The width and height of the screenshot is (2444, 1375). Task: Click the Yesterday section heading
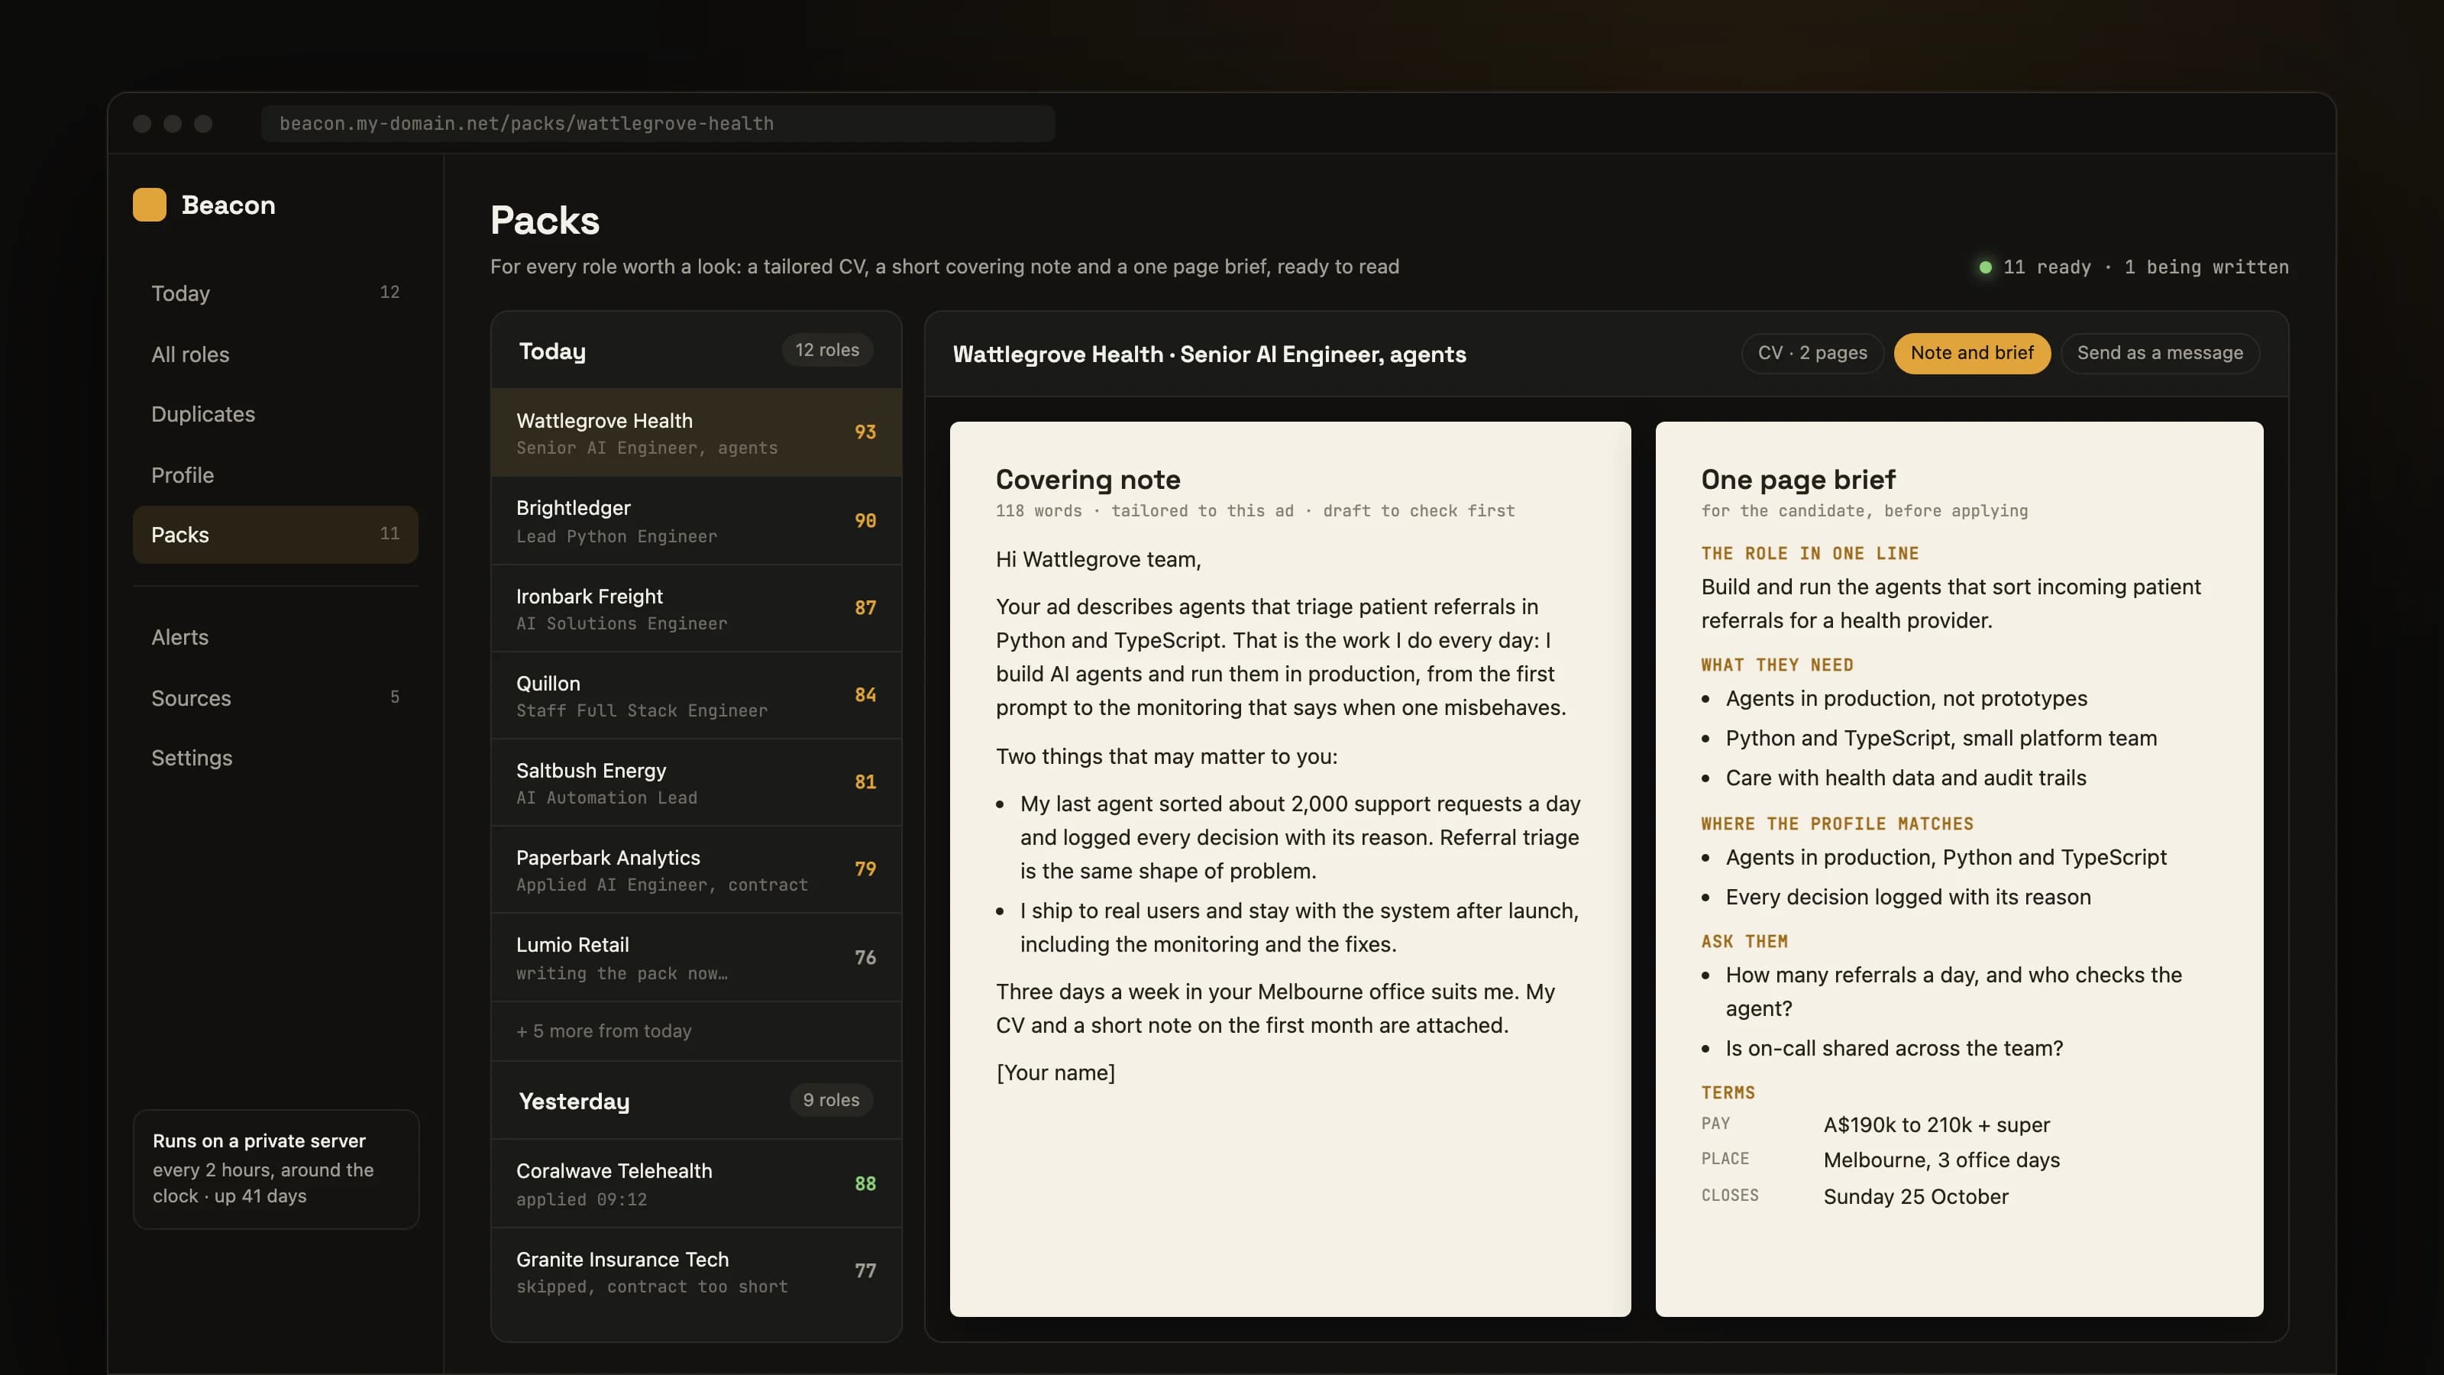tap(574, 1101)
